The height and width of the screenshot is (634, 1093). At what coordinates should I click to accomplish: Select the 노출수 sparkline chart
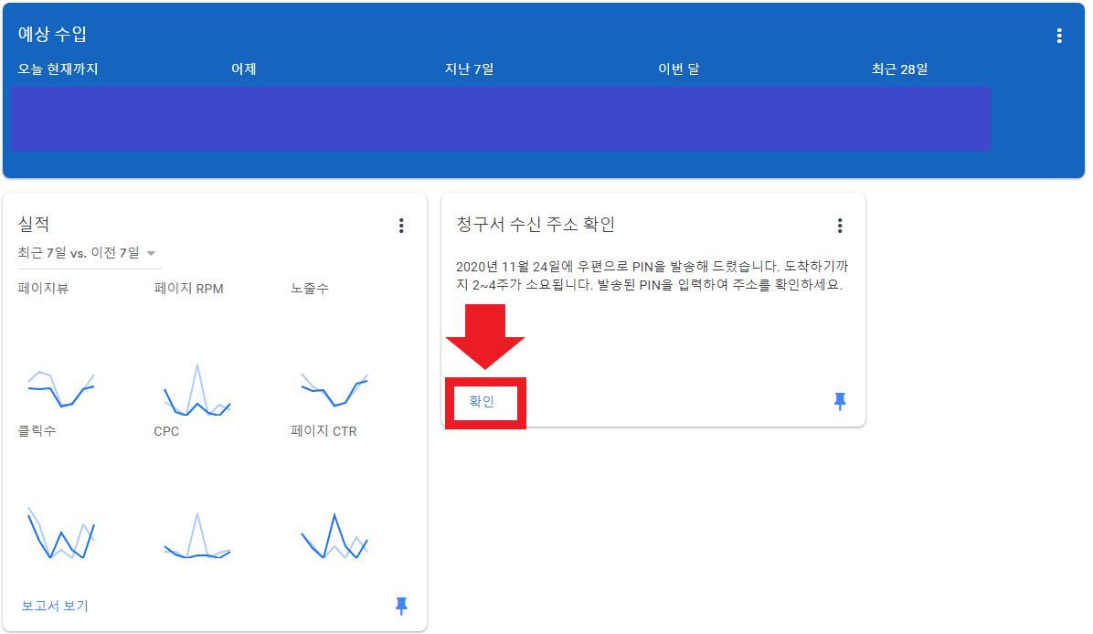point(334,389)
